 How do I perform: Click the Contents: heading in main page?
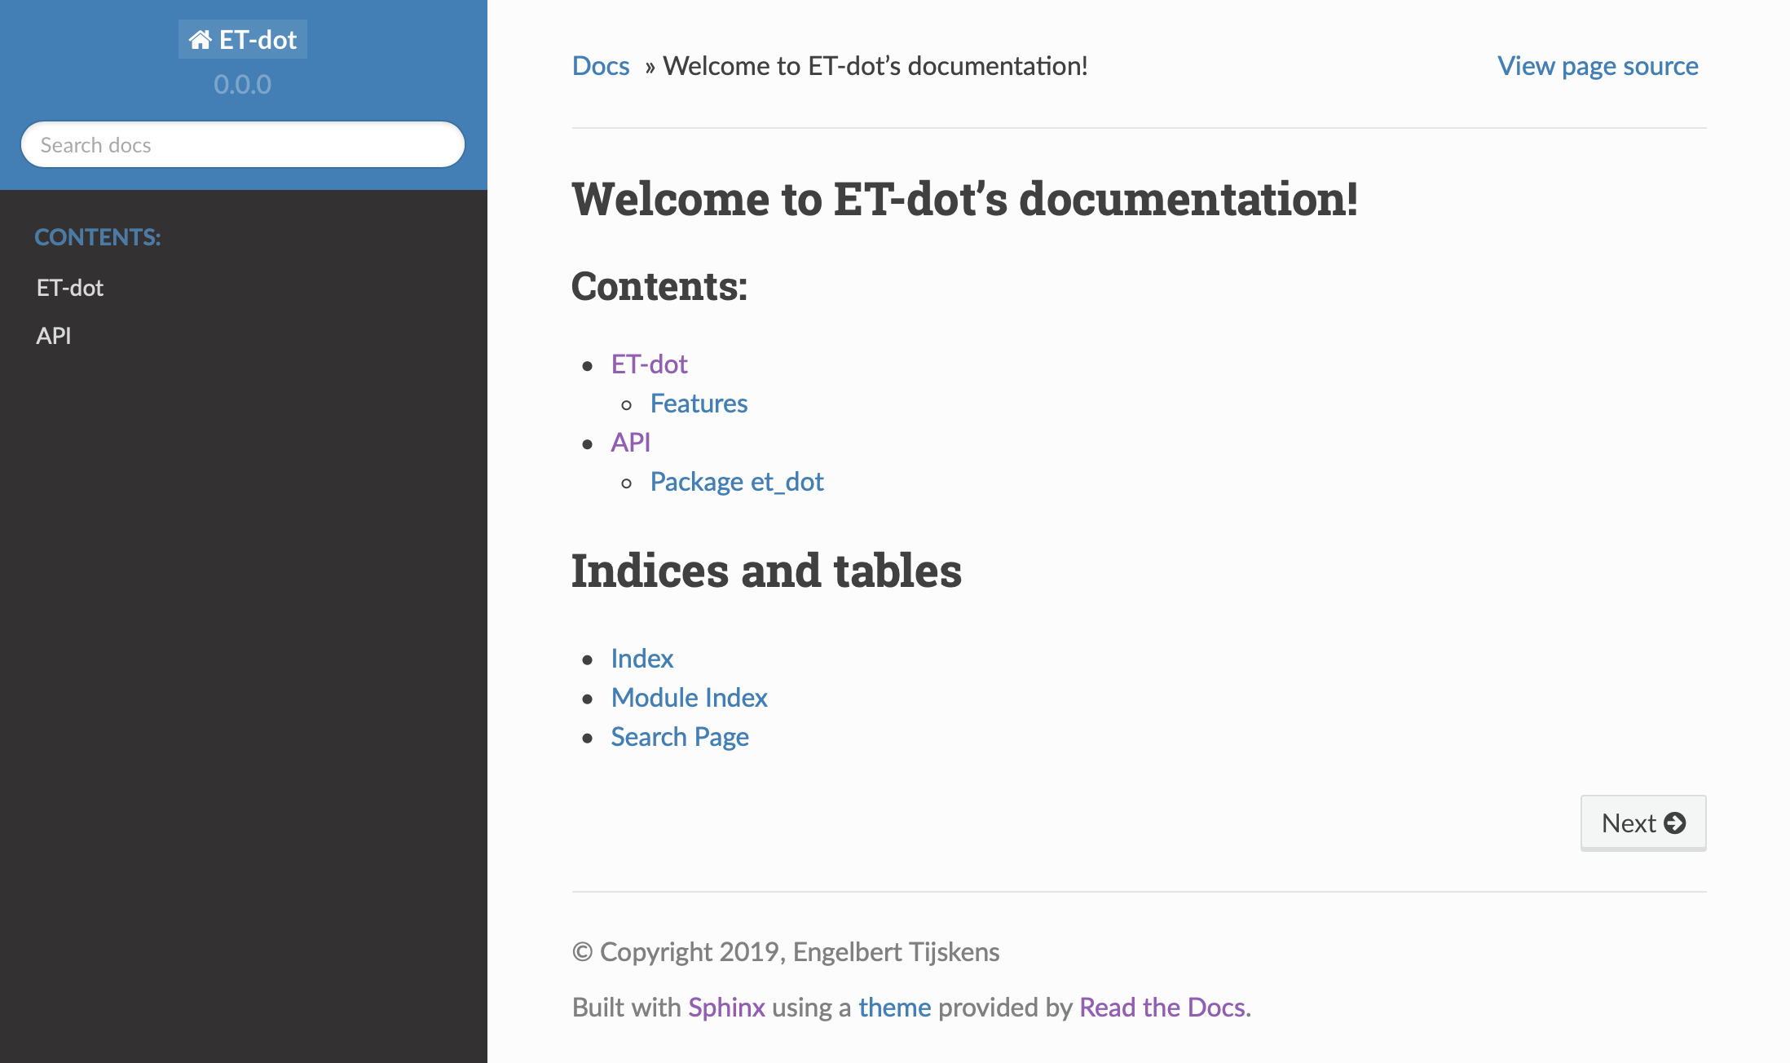[x=659, y=286]
